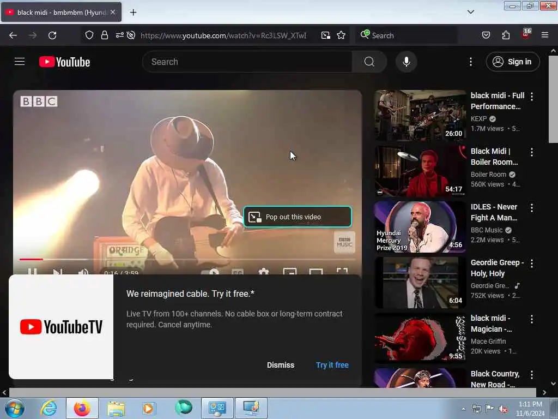The width and height of the screenshot is (558, 419).
Task: Open the video player settings gear
Action: point(263,272)
